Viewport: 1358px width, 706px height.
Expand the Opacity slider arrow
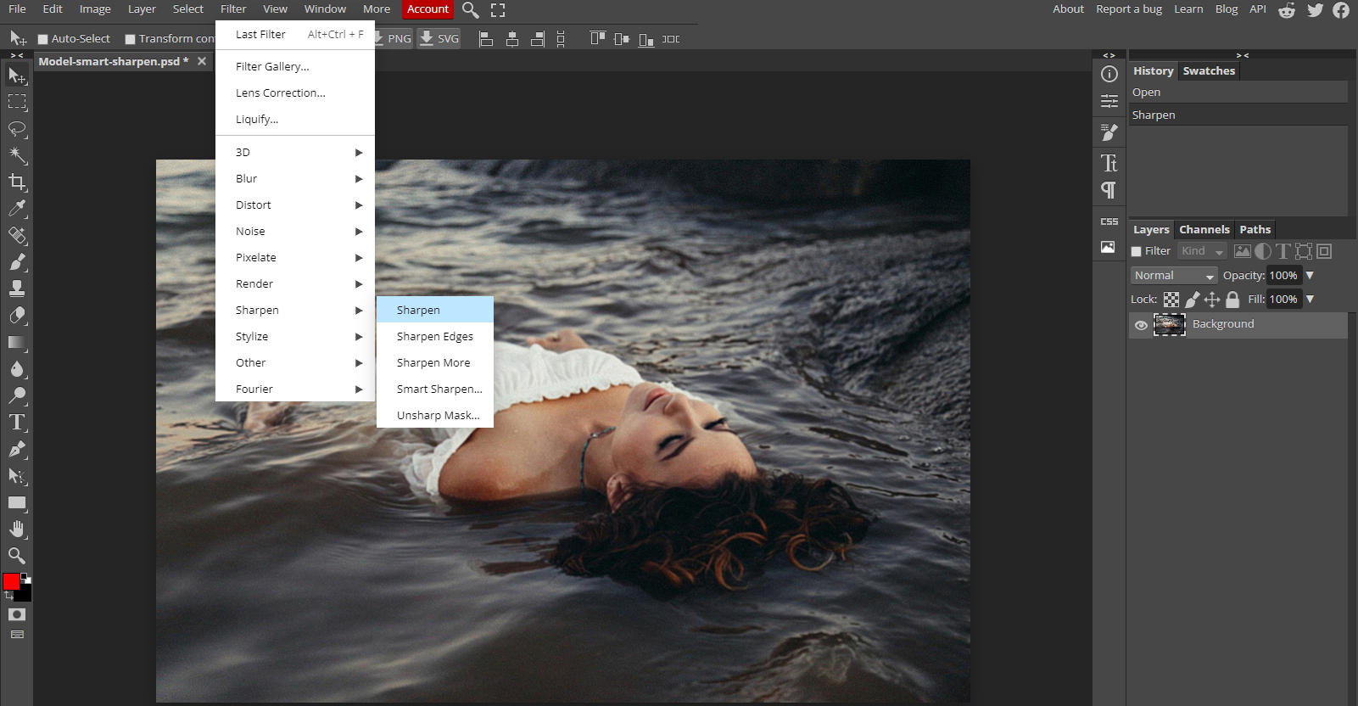coord(1310,276)
